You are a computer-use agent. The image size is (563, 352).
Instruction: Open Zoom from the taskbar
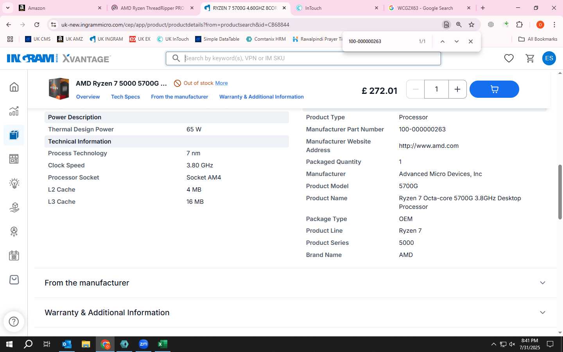pyautogui.click(x=143, y=344)
